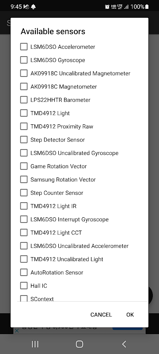Check the LSM6DSO Accelerometer box
The height and width of the screenshot is (354, 159).
coord(24,47)
